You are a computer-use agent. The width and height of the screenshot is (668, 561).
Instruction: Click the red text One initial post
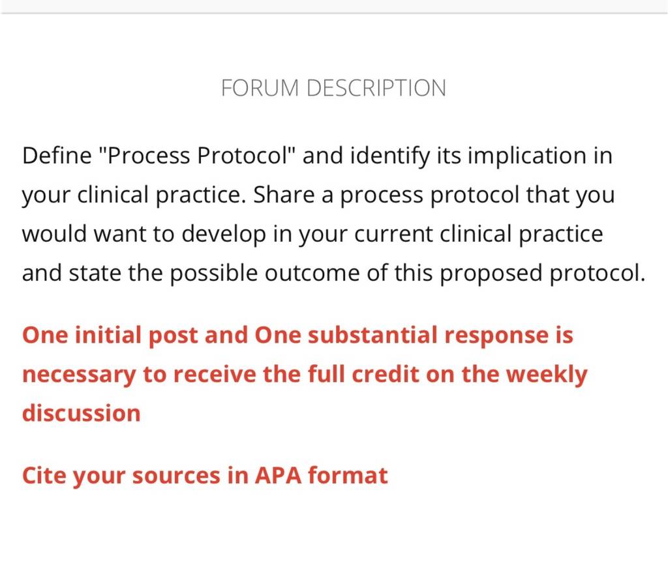point(110,335)
